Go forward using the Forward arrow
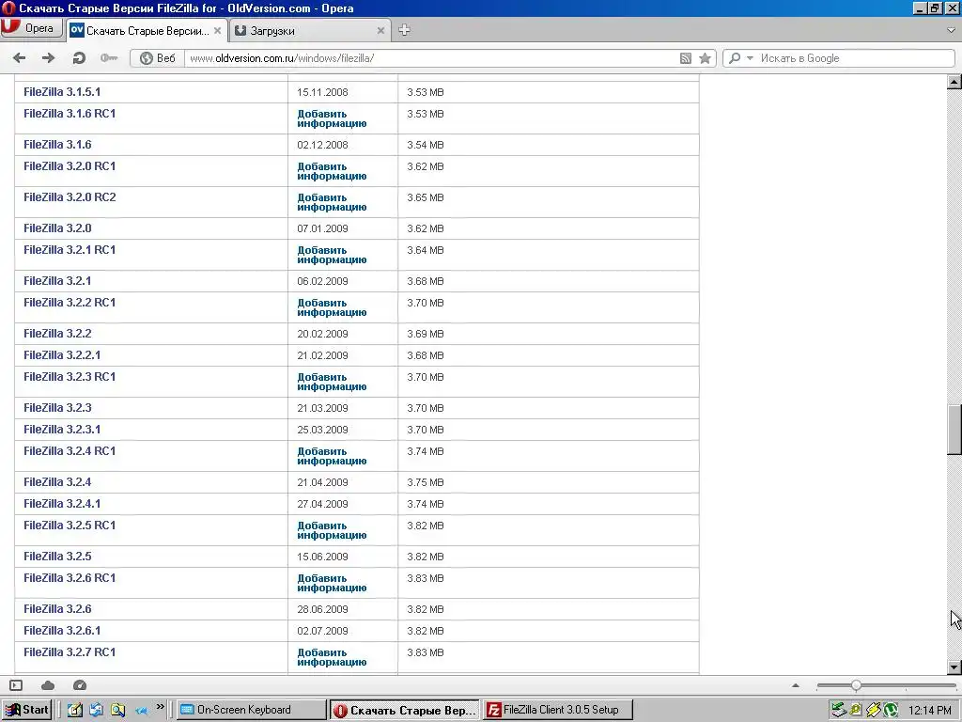Image resolution: width=962 pixels, height=722 pixels. (x=48, y=57)
